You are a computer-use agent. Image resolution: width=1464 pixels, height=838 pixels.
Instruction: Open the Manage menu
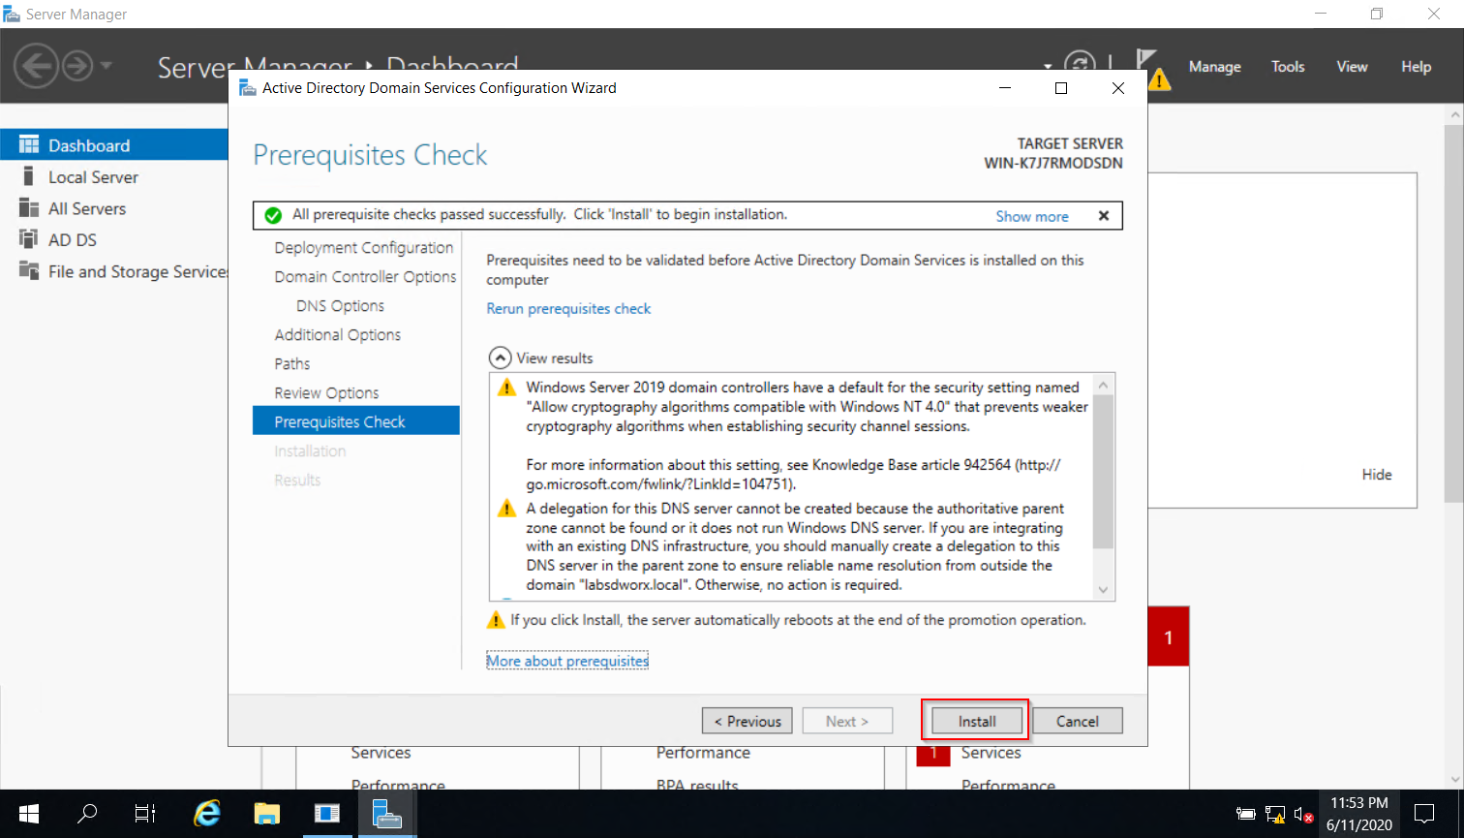[x=1214, y=66]
